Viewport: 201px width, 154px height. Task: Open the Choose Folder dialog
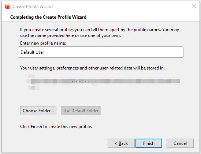(x=38, y=111)
